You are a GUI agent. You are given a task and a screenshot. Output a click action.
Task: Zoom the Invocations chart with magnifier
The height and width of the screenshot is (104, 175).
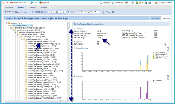(x=168, y=76)
